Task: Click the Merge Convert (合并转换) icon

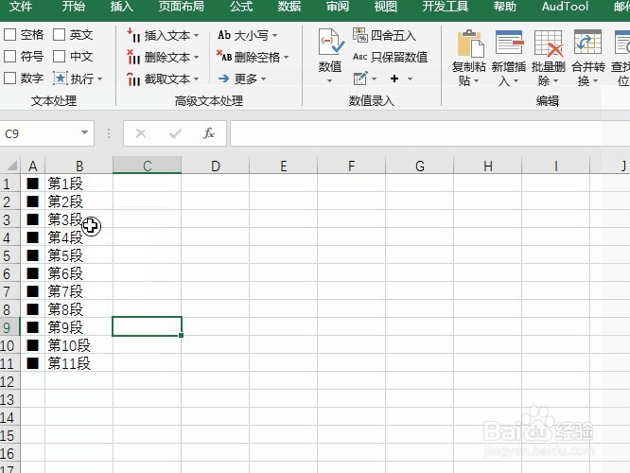Action: [587, 42]
